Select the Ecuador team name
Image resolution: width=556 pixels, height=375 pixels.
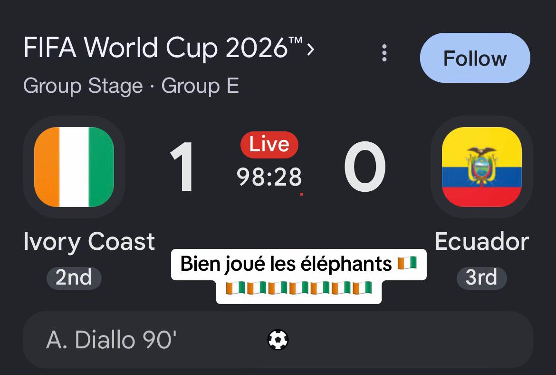click(x=482, y=241)
